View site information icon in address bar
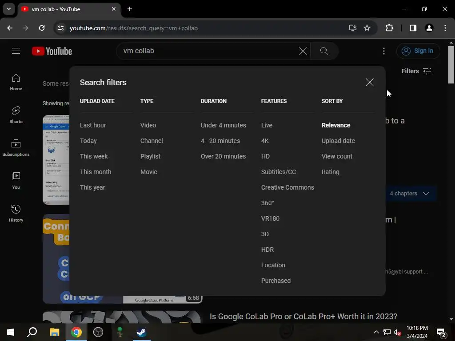Viewport: 455px width, 341px height. pyautogui.click(x=60, y=28)
